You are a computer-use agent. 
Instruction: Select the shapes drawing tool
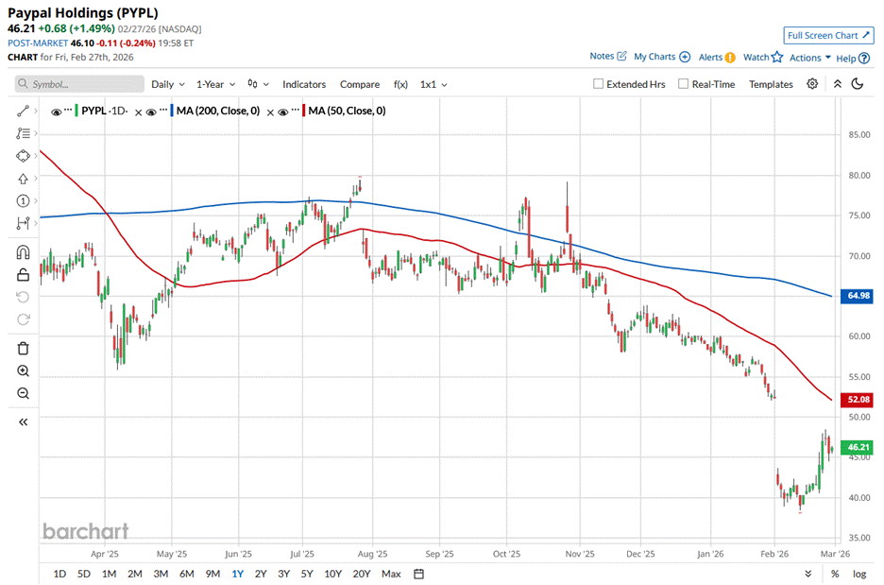[x=23, y=156]
